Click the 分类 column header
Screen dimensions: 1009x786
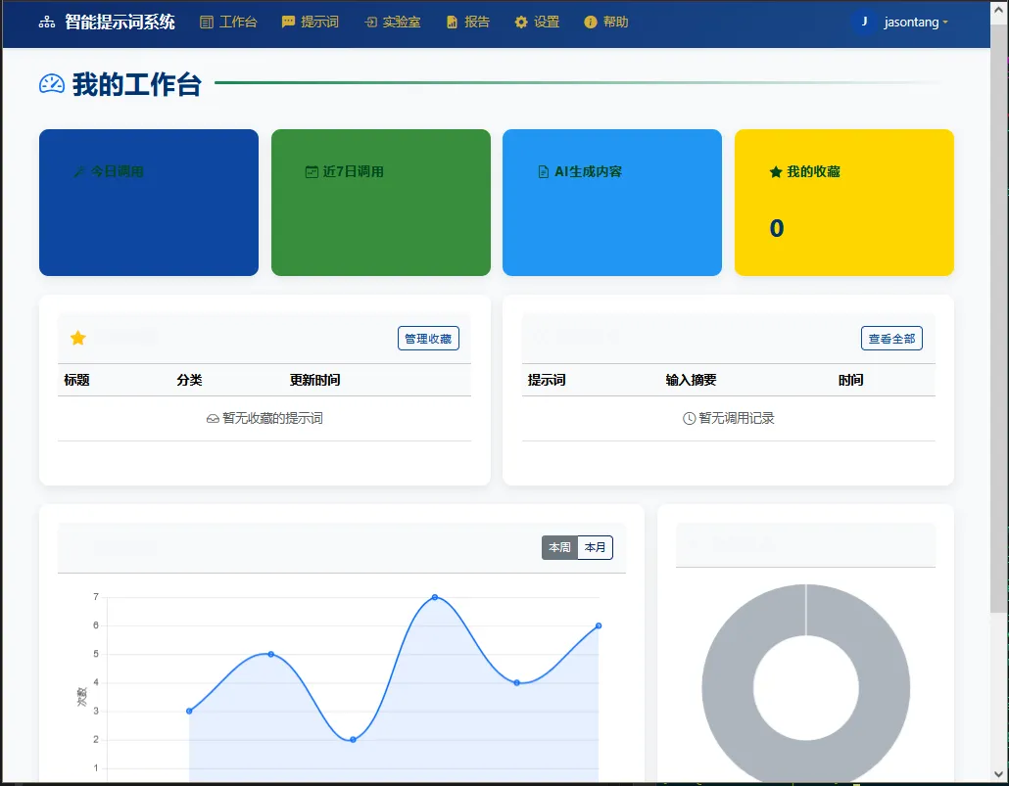coord(189,380)
